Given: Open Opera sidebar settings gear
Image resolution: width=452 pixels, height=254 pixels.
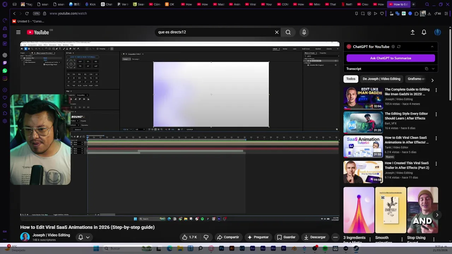Looking at the screenshot, I should point(5,121).
